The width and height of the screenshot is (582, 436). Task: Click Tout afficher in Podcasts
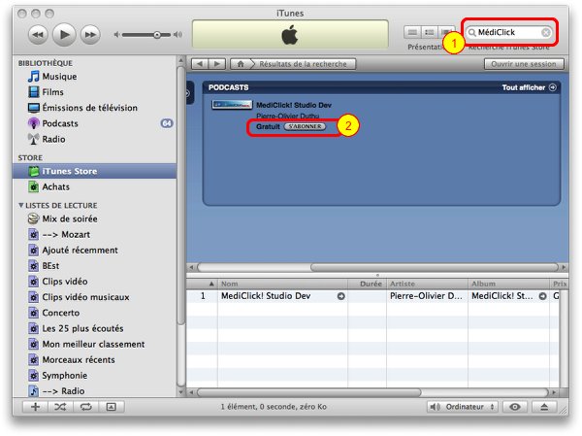click(529, 87)
